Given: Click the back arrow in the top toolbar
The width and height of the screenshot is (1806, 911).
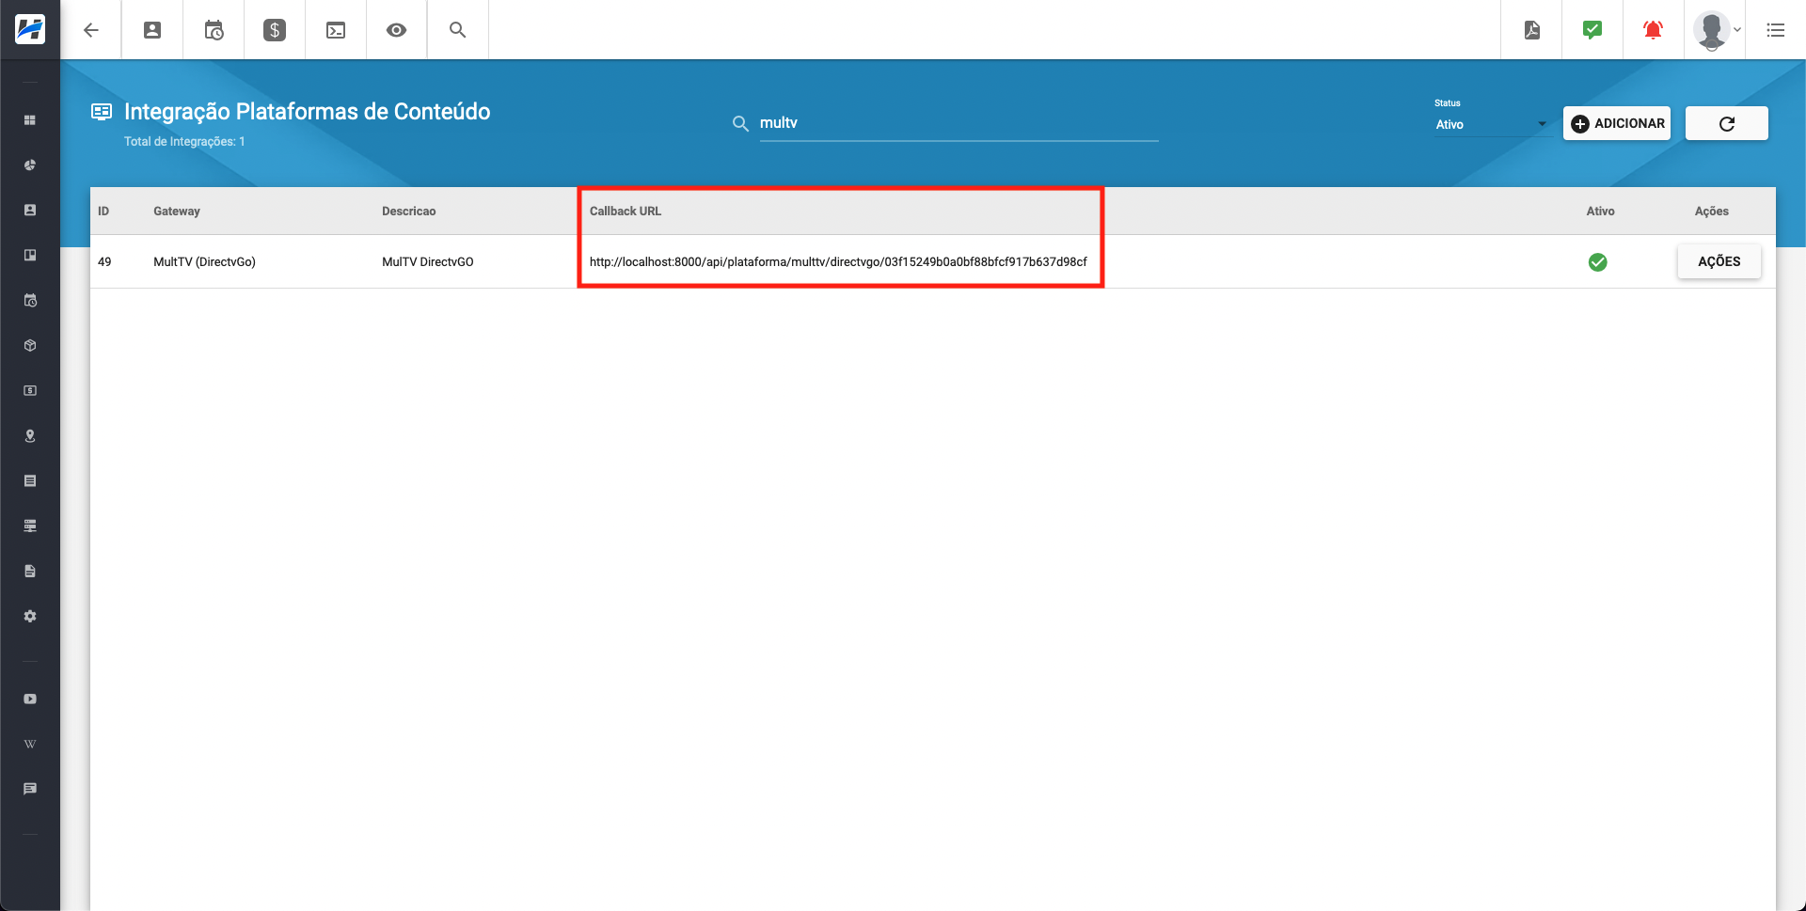Looking at the screenshot, I should click(x=91, y=29).
